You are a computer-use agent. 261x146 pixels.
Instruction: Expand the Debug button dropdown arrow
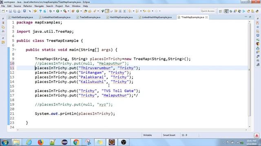(54, 11)
